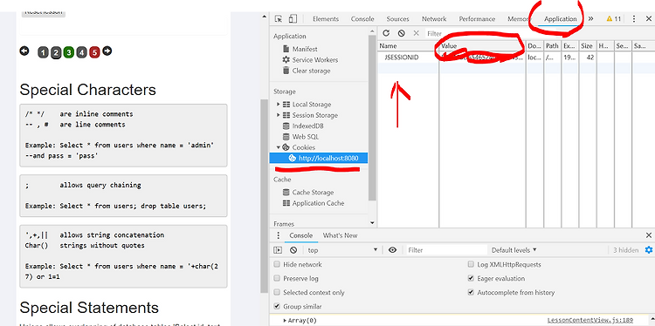Open the LessonContentView.js:189 source link

click(x=590, y=321)
